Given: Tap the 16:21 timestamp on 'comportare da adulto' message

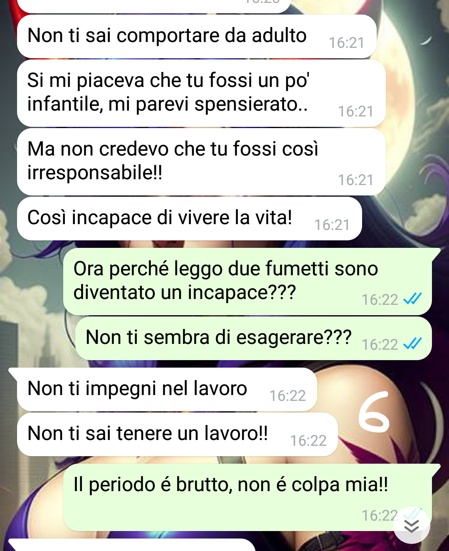Looking at the screenshot, I should click(x=347, y=43).
